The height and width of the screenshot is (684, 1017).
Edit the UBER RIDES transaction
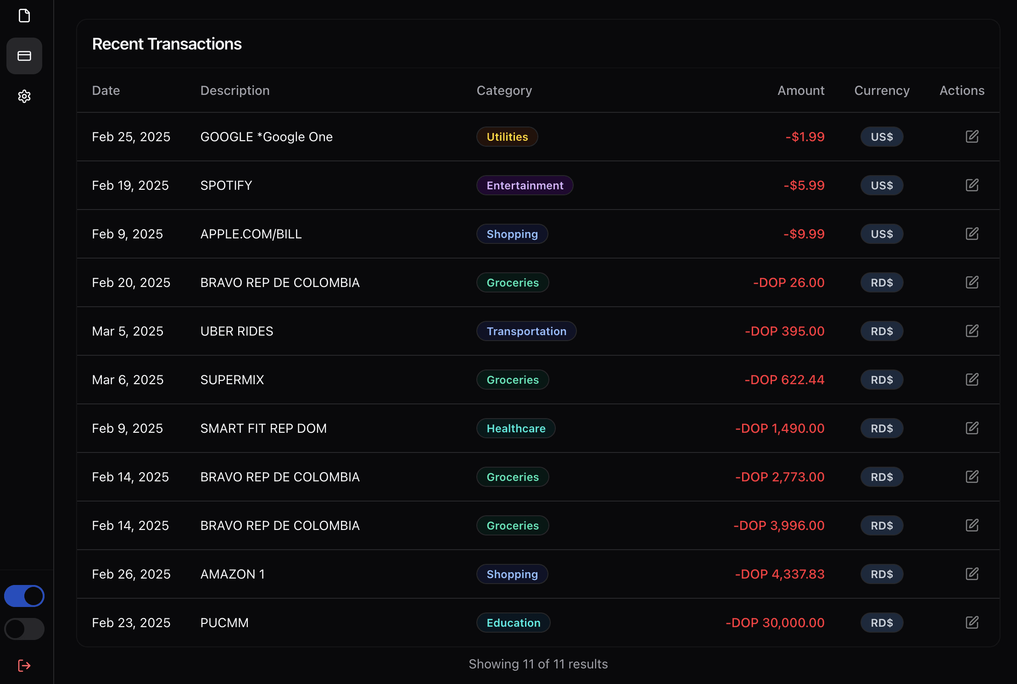pyautogui.click(x=972, y=331)
